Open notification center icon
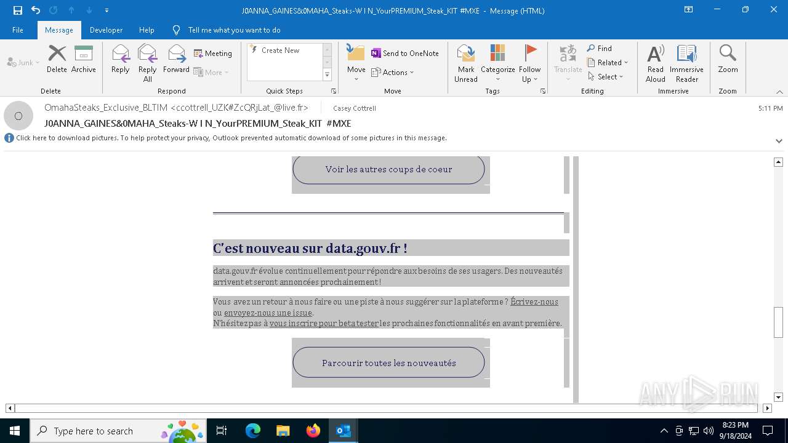This screenshot has width=788, height=443. pyautogui.click(x=768, y=431)
